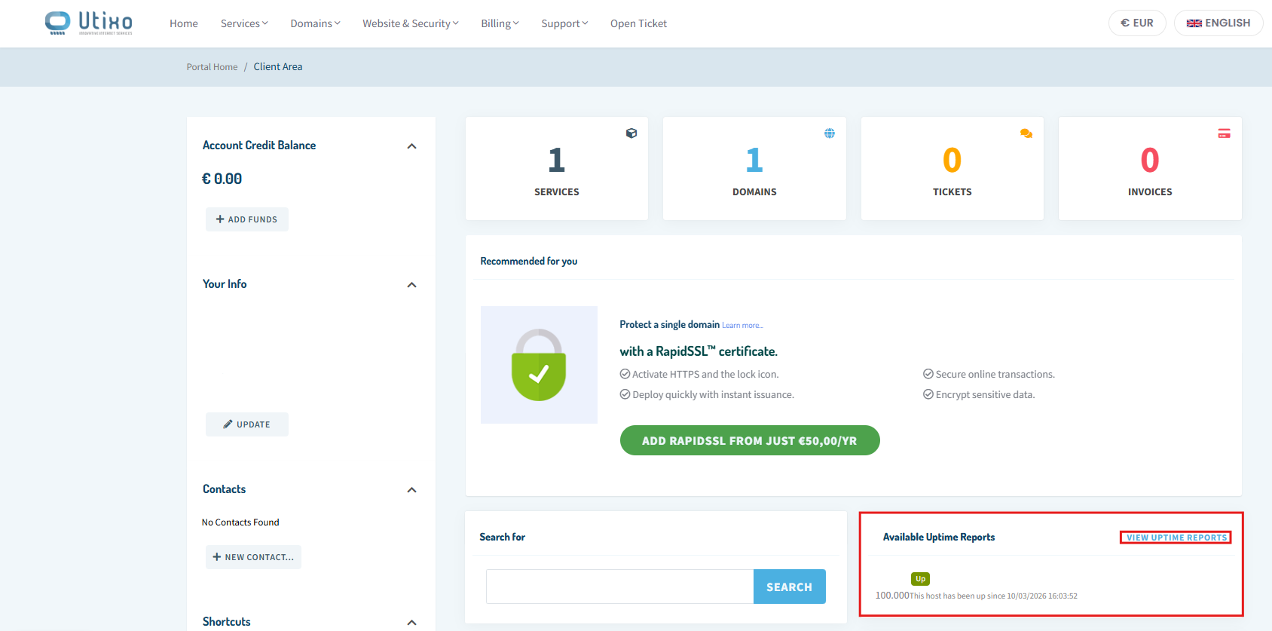Open the Support dropdown menu
Screen dimensions: 1272x631
pos(564,23)
